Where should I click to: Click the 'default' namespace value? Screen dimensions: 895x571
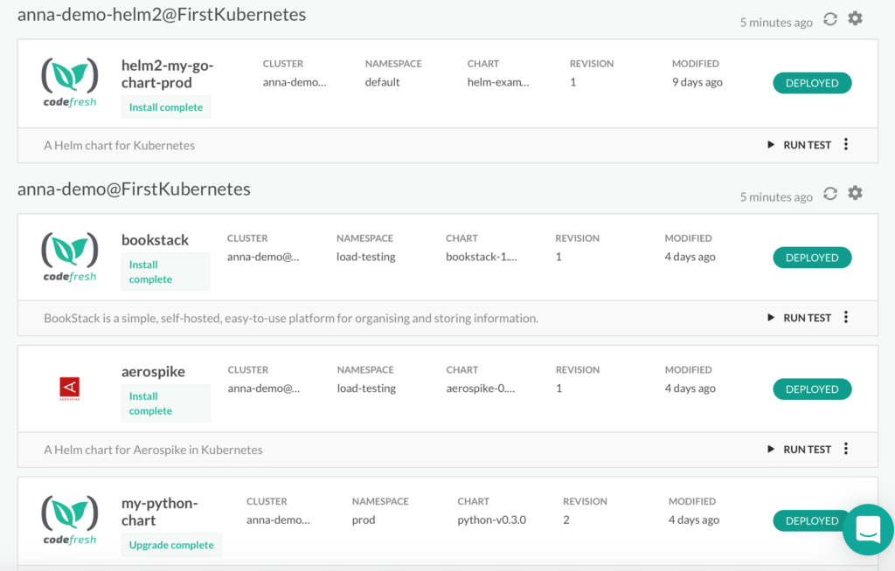tap(383, 82)
